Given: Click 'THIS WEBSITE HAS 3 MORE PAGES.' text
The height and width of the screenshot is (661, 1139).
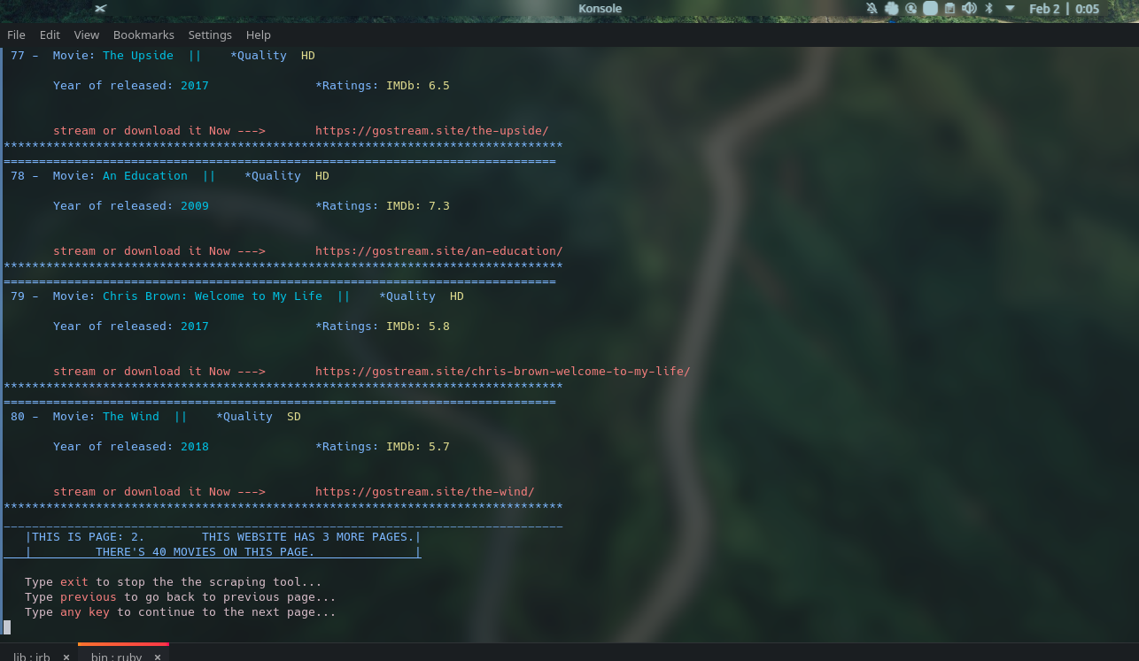Looking at the screenshot, I should coord(308,537).
